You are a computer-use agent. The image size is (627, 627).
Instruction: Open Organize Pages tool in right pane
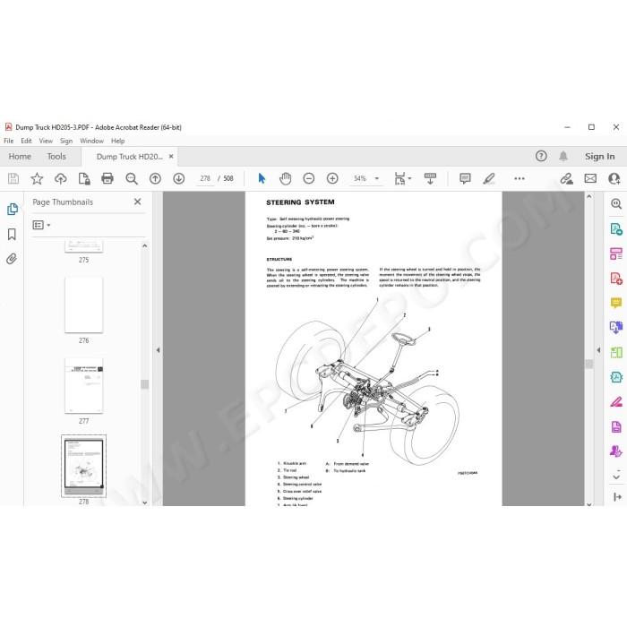coord(616,253)
